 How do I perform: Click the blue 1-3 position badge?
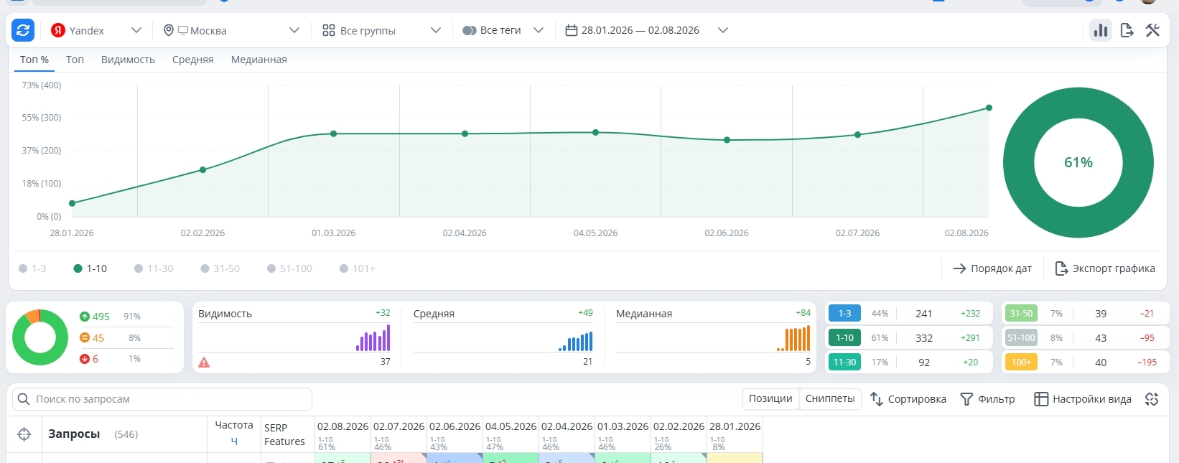coord(844,314)
